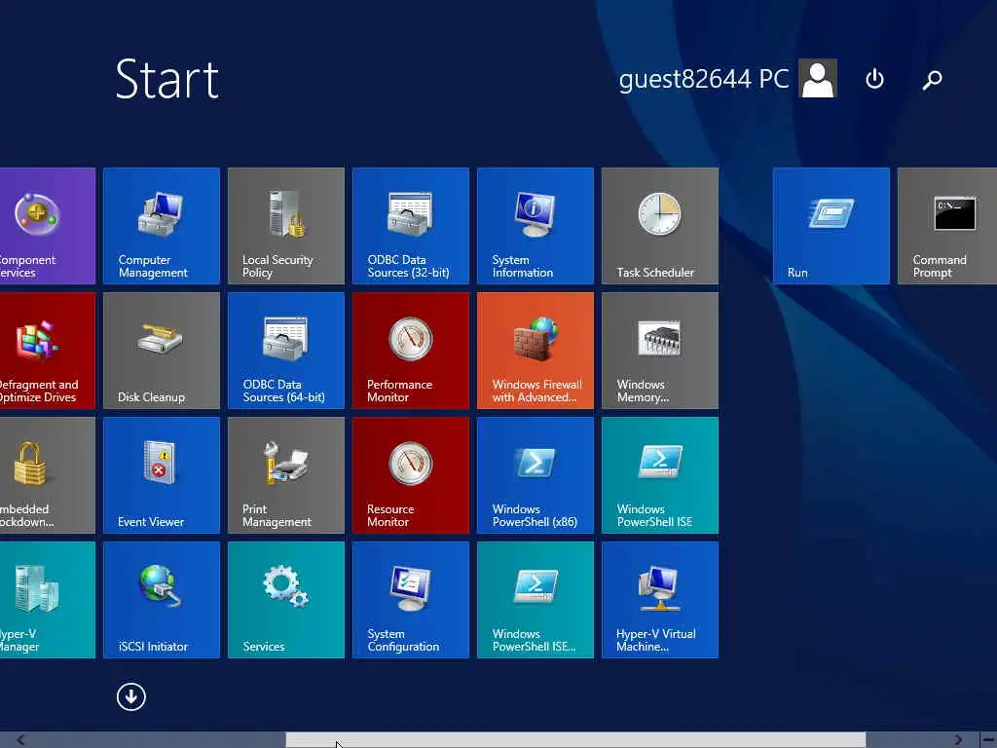Viewport: 997px width, 748px height.
Task: Click the zoom-out minus button at the scrollbar's right end
Action: (988, 740)
